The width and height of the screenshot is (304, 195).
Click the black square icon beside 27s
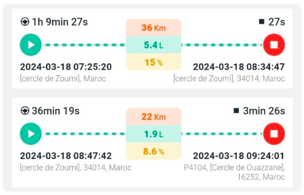[262, 22]
